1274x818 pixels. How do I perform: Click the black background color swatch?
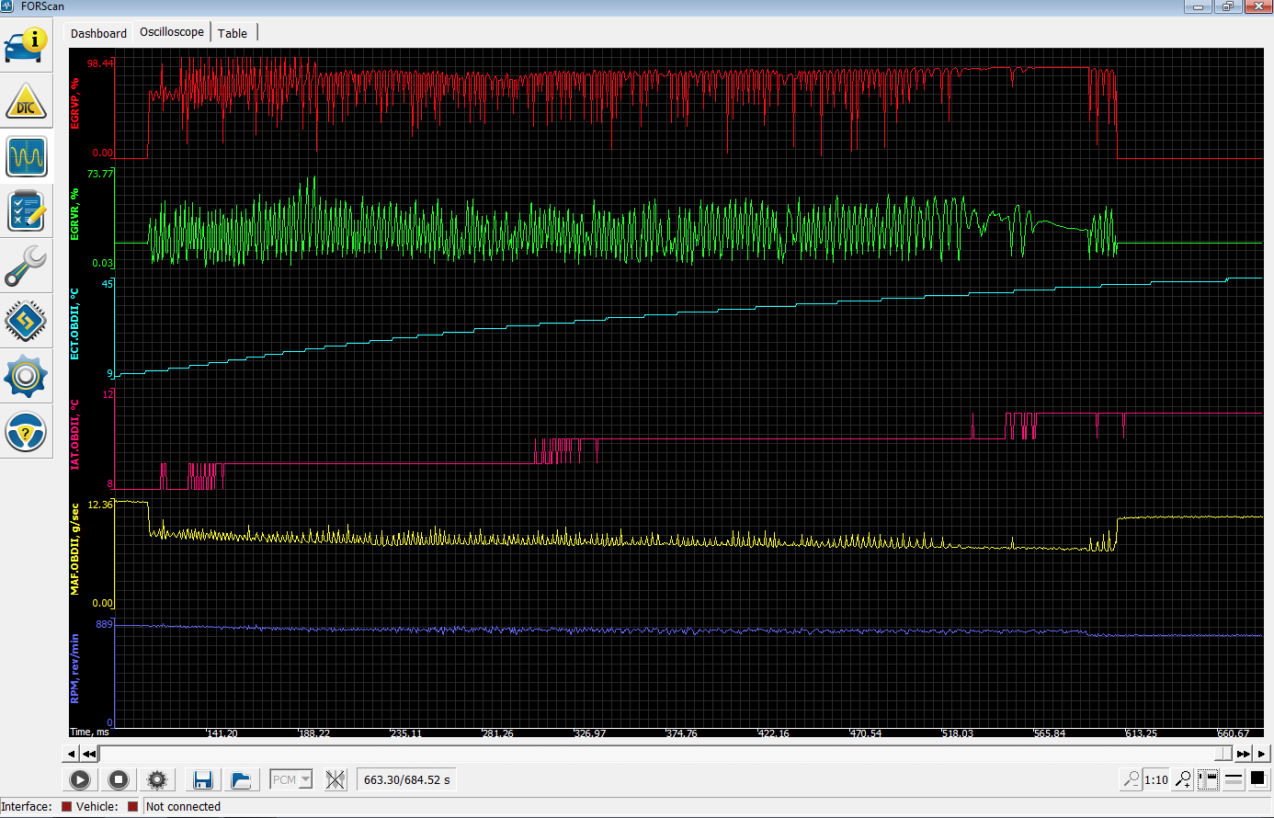(x=1257, y=779)
